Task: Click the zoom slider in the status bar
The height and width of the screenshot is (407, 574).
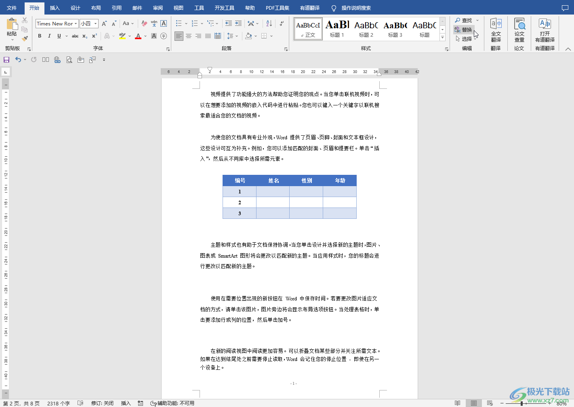Action: coord(526,403)
